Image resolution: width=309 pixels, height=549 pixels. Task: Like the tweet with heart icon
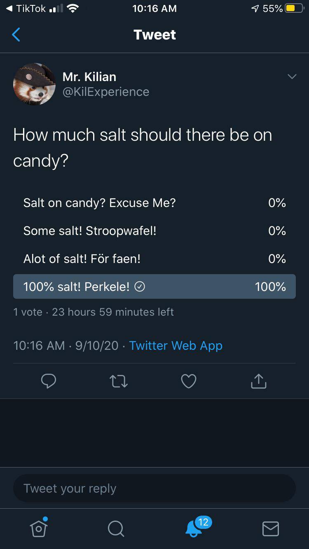(x=189, y=381)
